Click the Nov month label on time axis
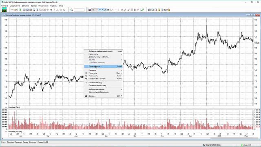Screen dimensions: 261x147 pos(163,136)
